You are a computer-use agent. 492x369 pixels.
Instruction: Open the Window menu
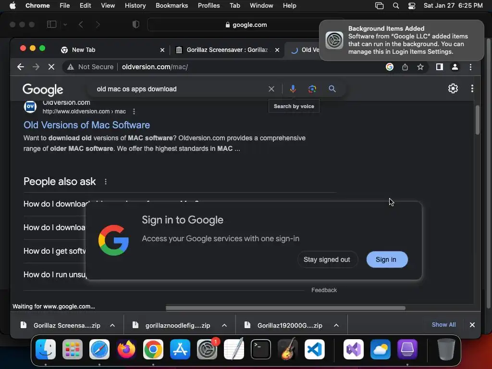click(261, 6)
